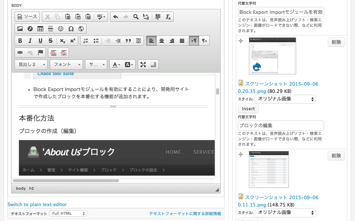Toggle underline formatting
Viewport: 355px width, 221px height.
(40, 41)
